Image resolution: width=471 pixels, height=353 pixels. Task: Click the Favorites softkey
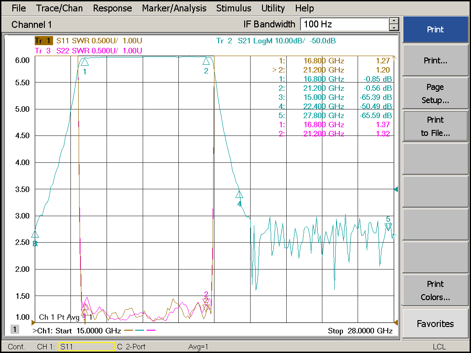[435, 324]
